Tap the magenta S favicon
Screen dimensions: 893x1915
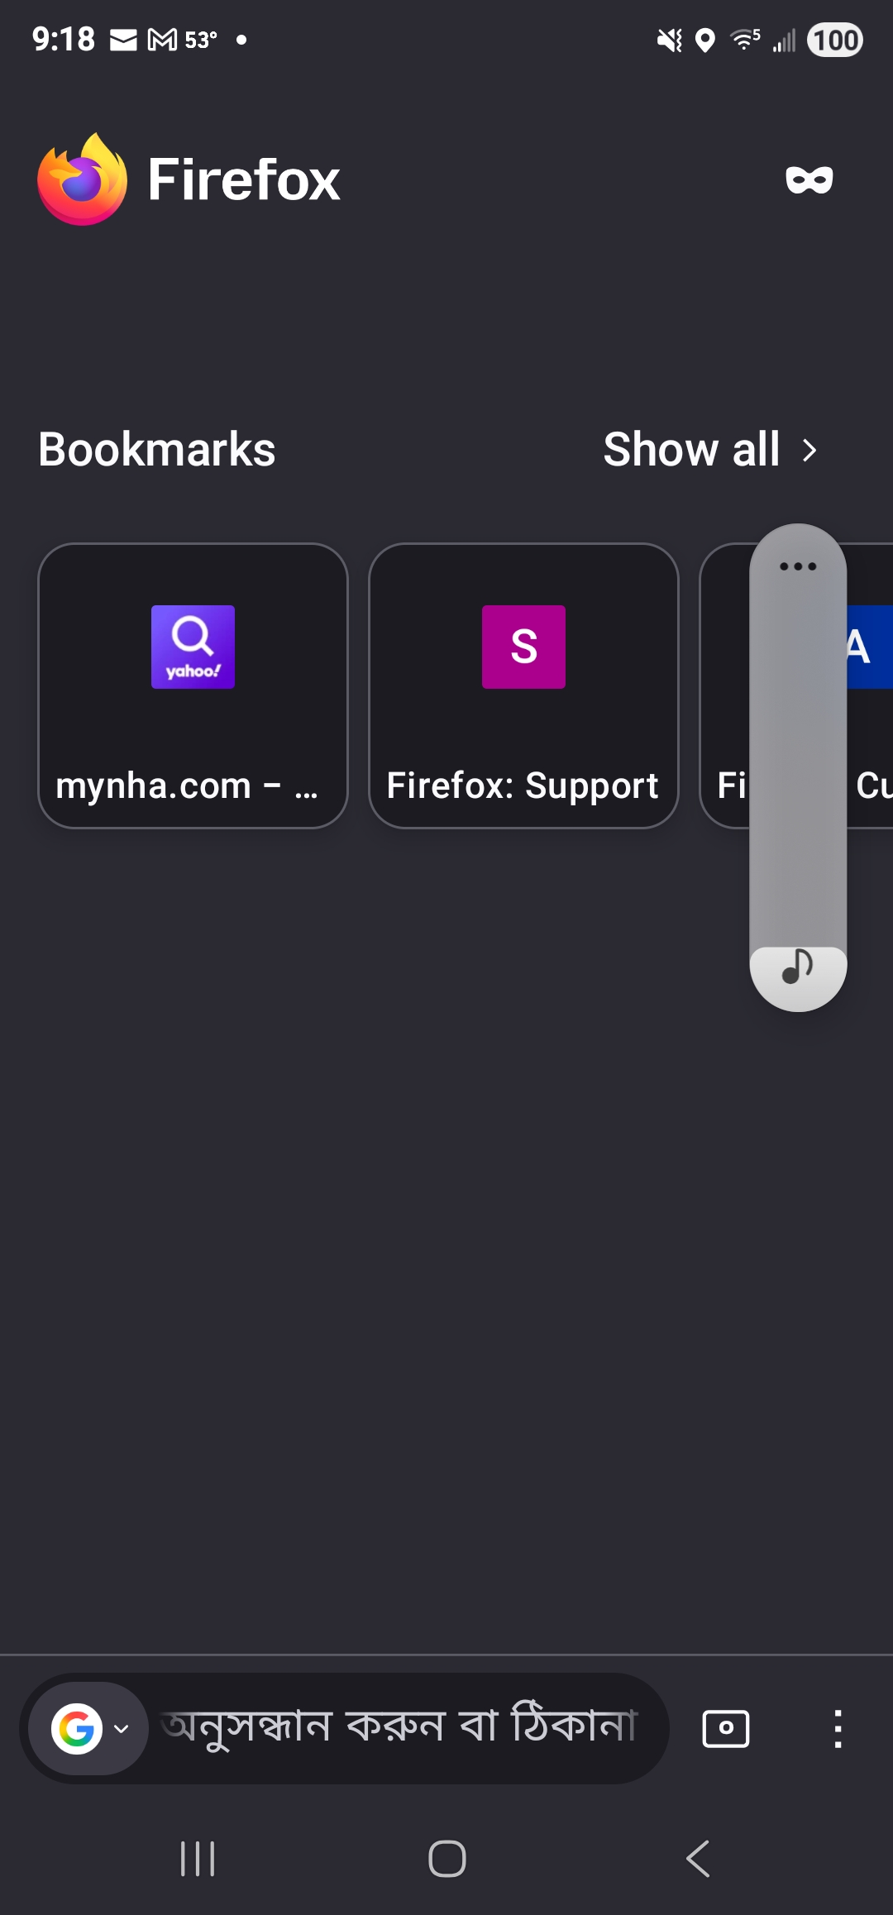(523, 647)
